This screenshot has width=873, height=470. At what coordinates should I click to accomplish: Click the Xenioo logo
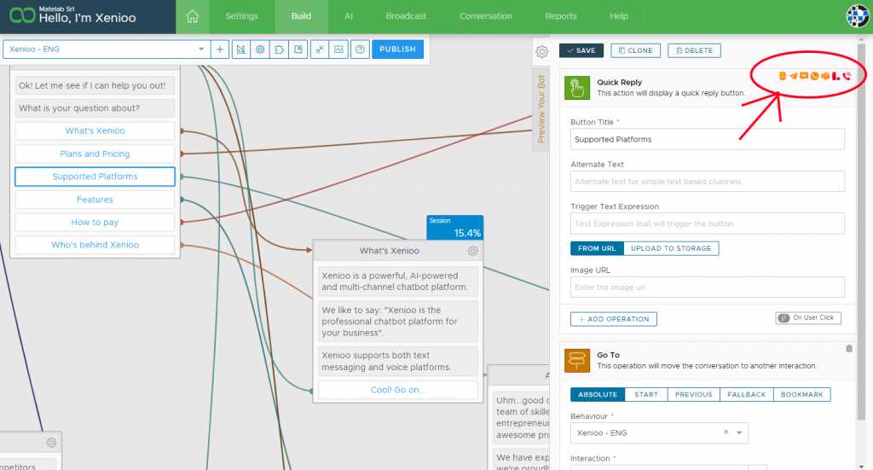click(x=22, y=15)
